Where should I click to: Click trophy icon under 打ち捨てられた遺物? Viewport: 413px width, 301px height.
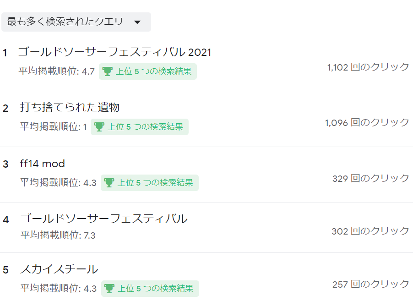click(99, 127)
